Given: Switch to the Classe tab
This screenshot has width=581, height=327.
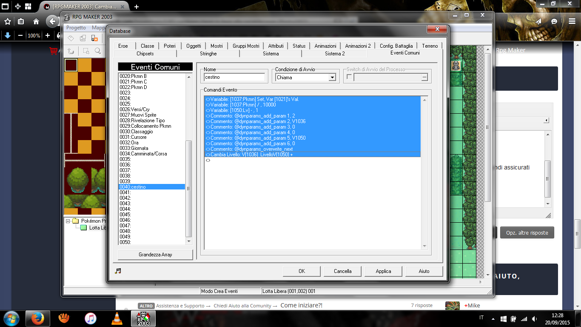Looking at the screenshot, I should tap(148, 46).
